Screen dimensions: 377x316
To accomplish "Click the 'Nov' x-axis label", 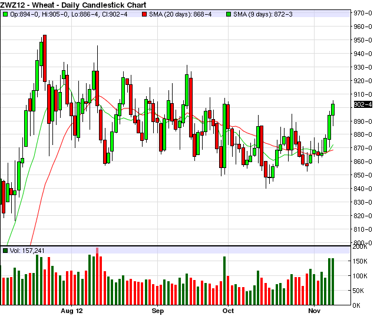I will point(314,311).
